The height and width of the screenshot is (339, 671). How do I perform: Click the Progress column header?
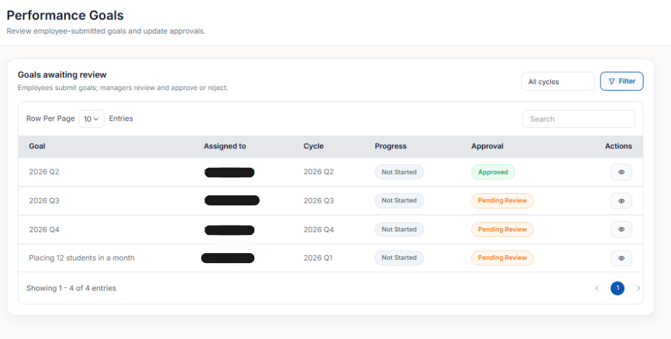tap(391, 146)
